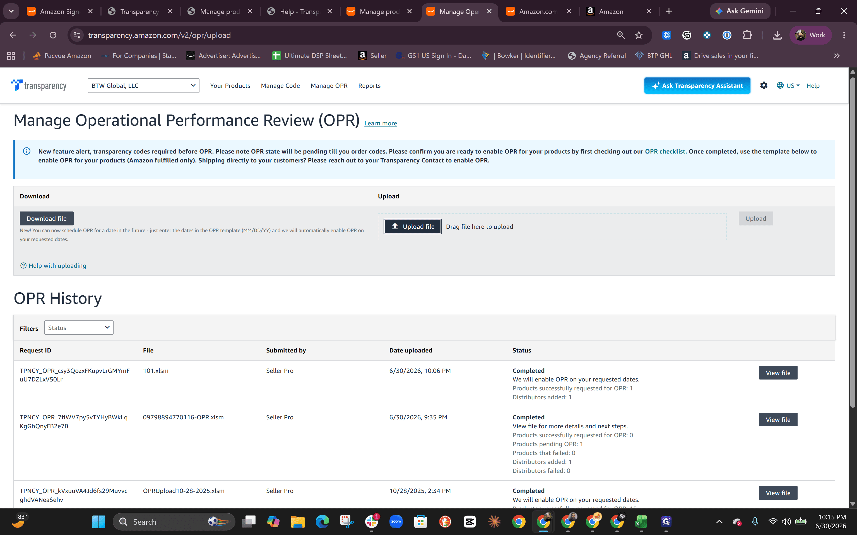Show hidden system tray icons
857x535 pixels.
719,522
